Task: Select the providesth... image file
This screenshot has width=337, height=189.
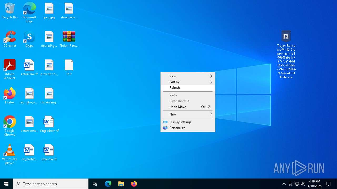Action: click(49, 67)
